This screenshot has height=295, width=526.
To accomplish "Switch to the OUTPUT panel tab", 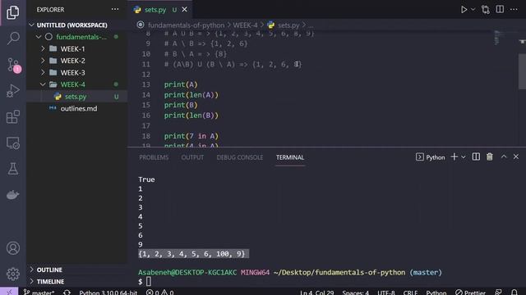I will point(192,157).
